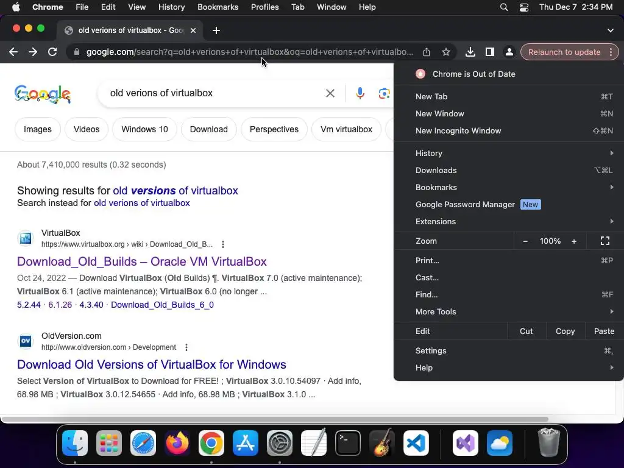The width and height of the screenshot is (624, 468).
Task: Click Copy in the Edit row
Action: coord(565,331)
